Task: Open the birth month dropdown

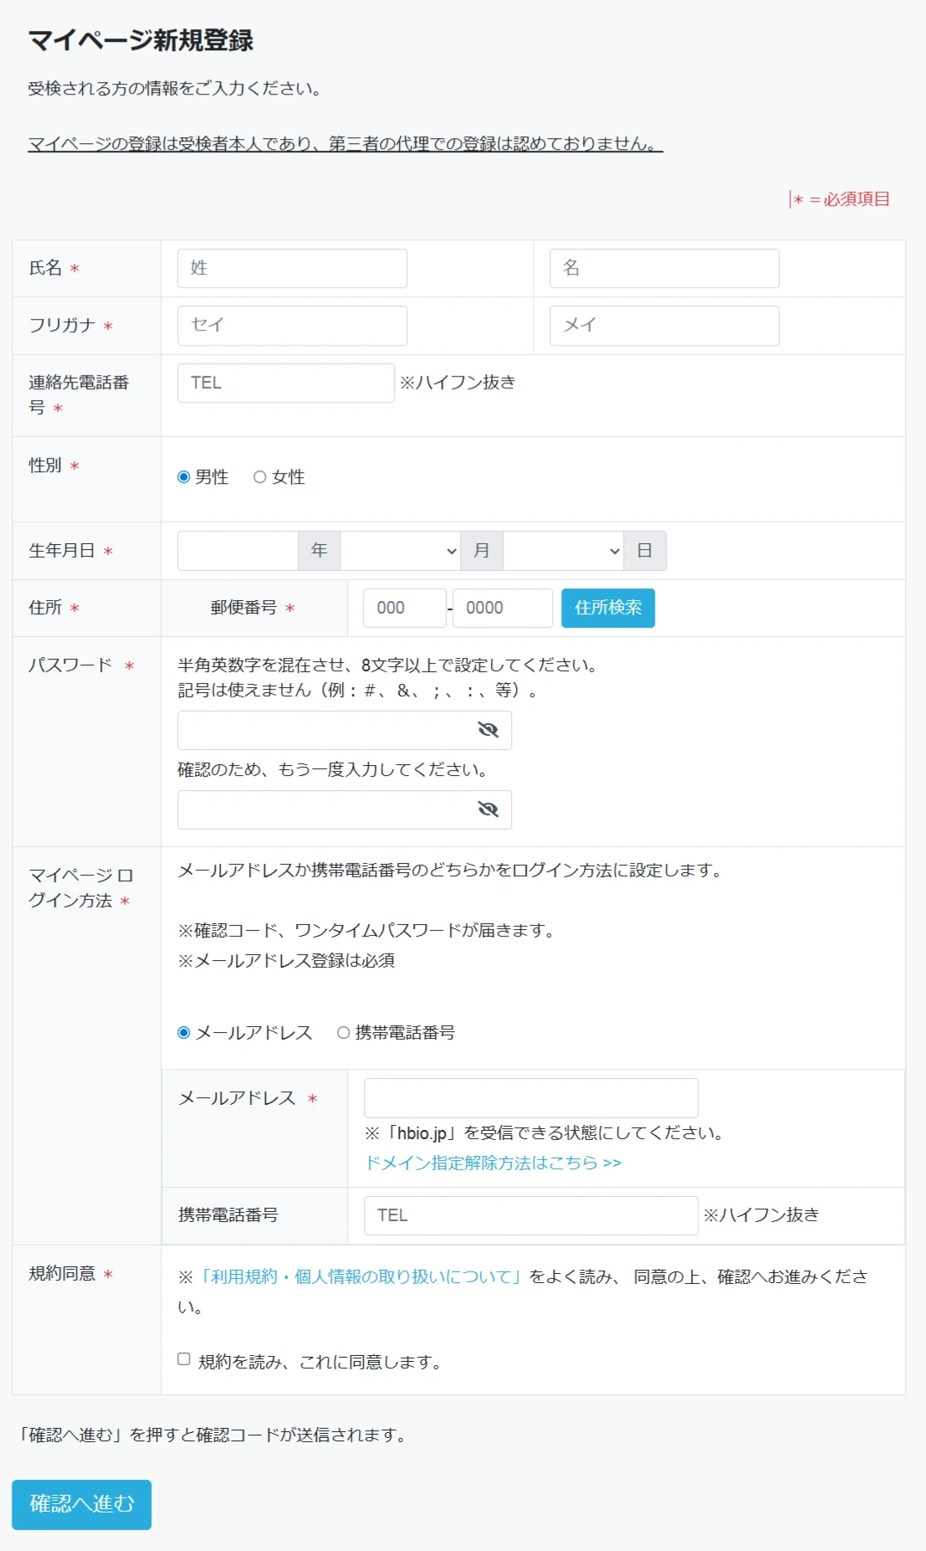Action: pos(400,551)
